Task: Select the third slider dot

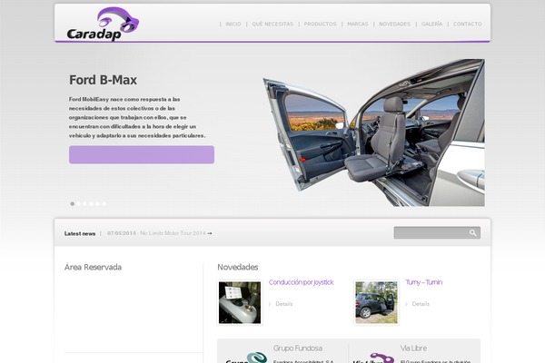Action: pos(85,203)
